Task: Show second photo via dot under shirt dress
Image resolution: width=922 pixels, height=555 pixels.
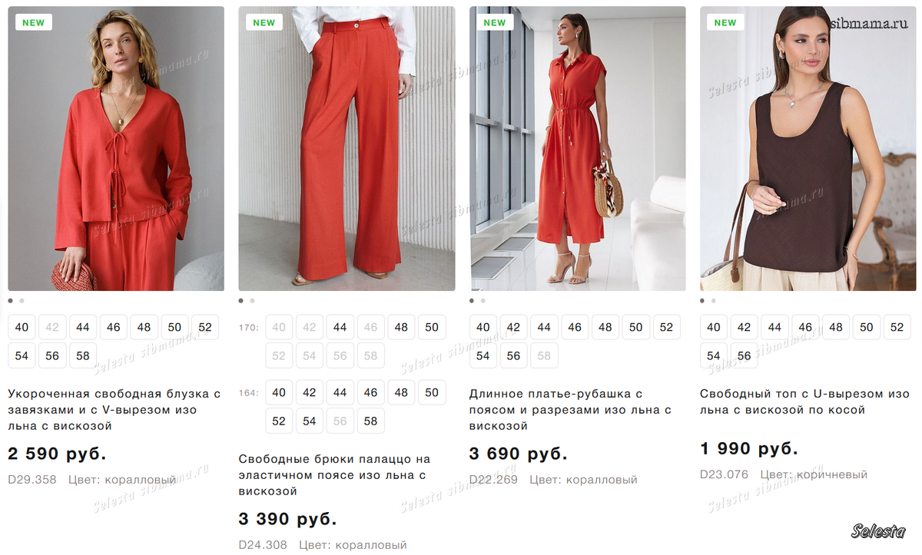Action: [483, 301]
